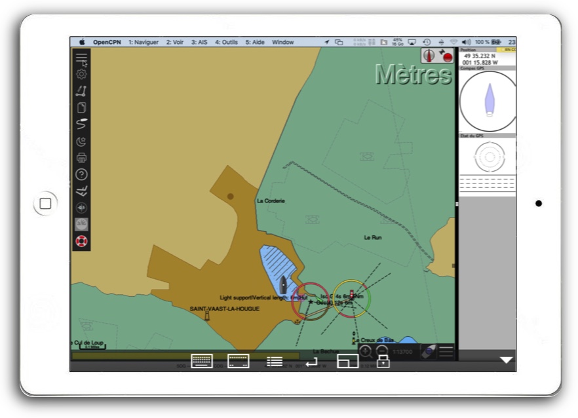Click the red GPS status indicator
Image resolution: width=578 pixels, height=418 pixels.
click(446, 56)
